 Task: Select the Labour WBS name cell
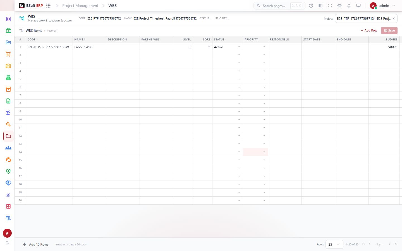coord(89,47)
